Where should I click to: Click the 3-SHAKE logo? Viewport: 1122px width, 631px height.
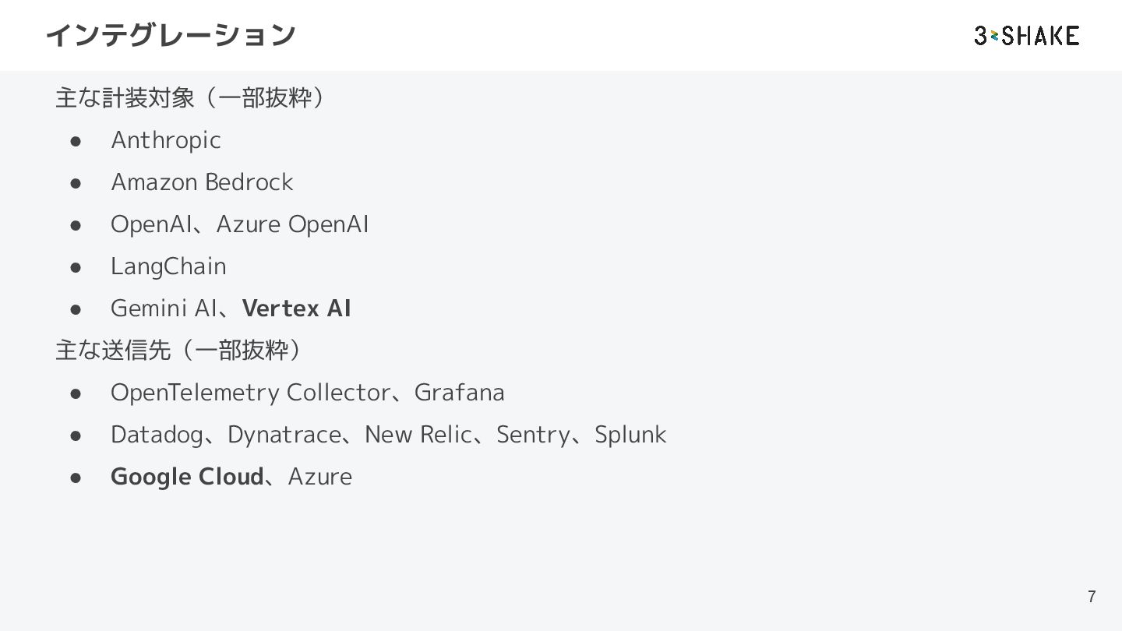[x=1026, y=36]
